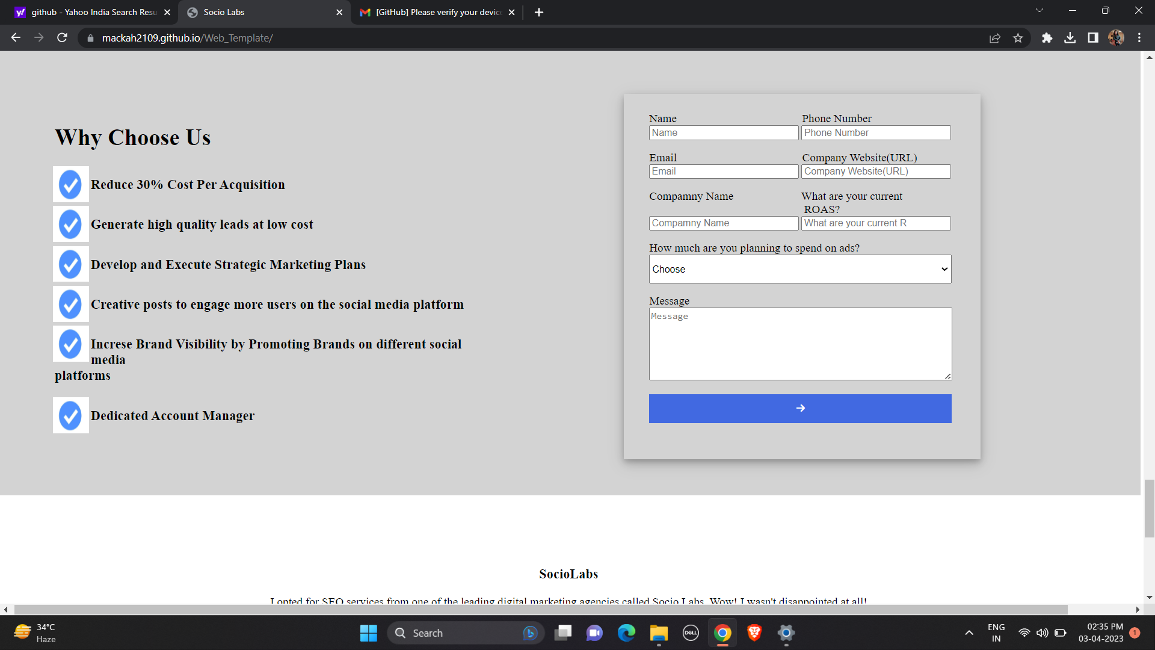
Task: Click the share icon in the address bar
Action: tap(995, 37)
